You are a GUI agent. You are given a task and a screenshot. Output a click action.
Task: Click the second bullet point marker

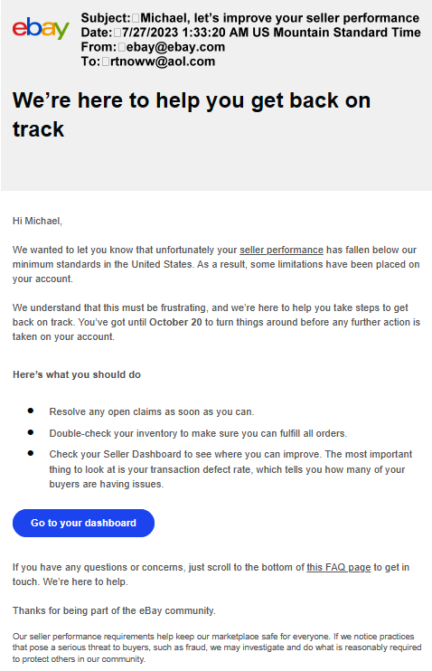click(31, 431)
